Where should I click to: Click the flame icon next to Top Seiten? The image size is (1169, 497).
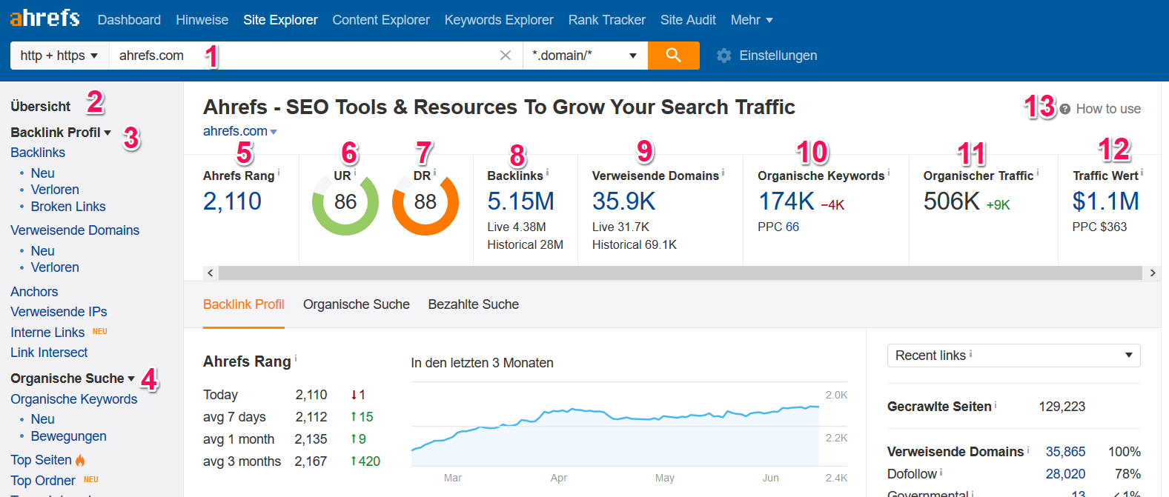(80, 460)
